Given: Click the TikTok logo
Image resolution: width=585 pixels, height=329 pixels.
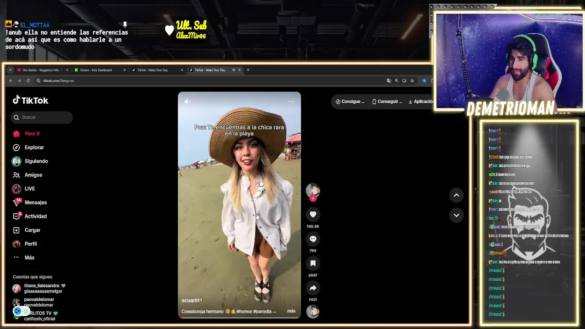Looking at the screenshot, I should (30, 100).
